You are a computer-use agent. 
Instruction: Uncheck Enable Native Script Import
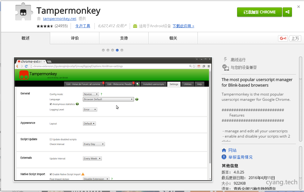[51, 174]
